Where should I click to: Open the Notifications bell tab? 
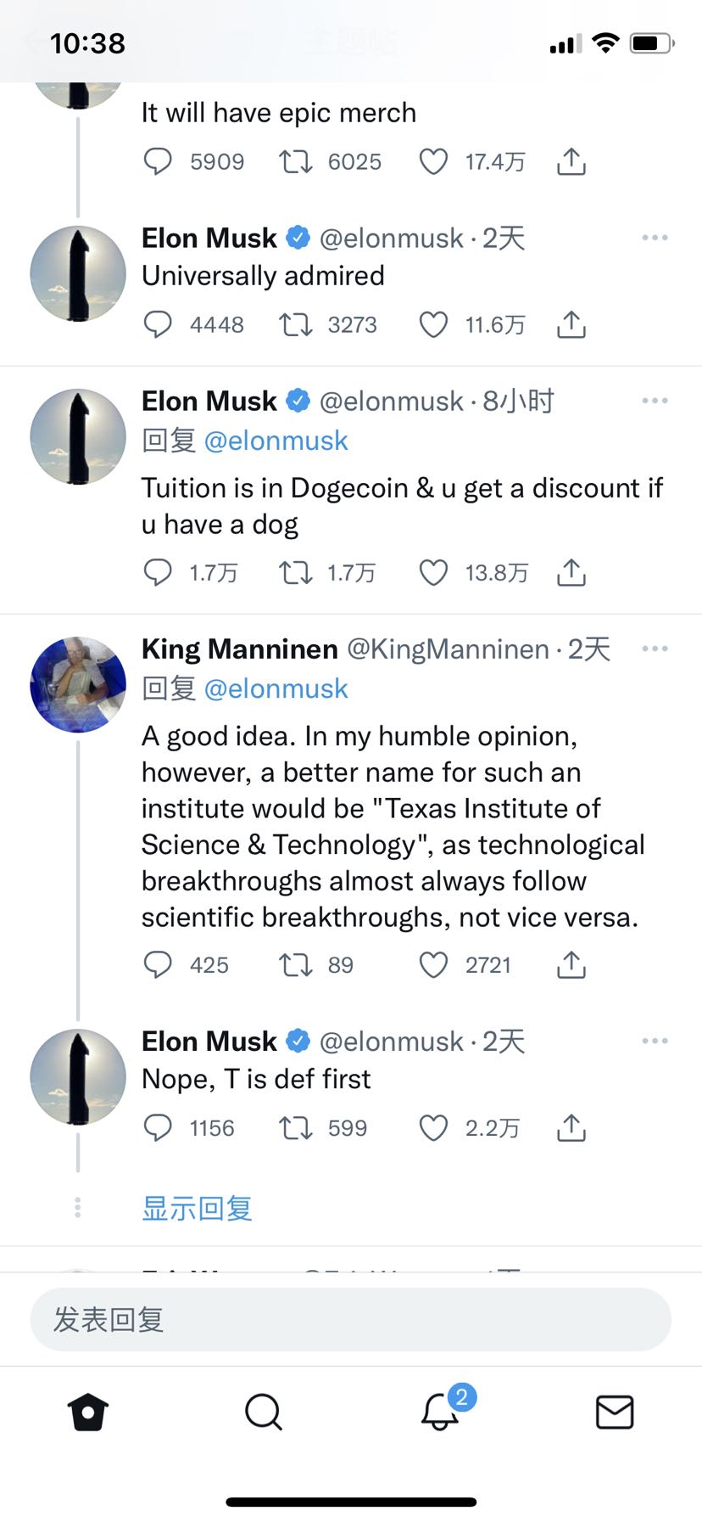click(441, 1412)
